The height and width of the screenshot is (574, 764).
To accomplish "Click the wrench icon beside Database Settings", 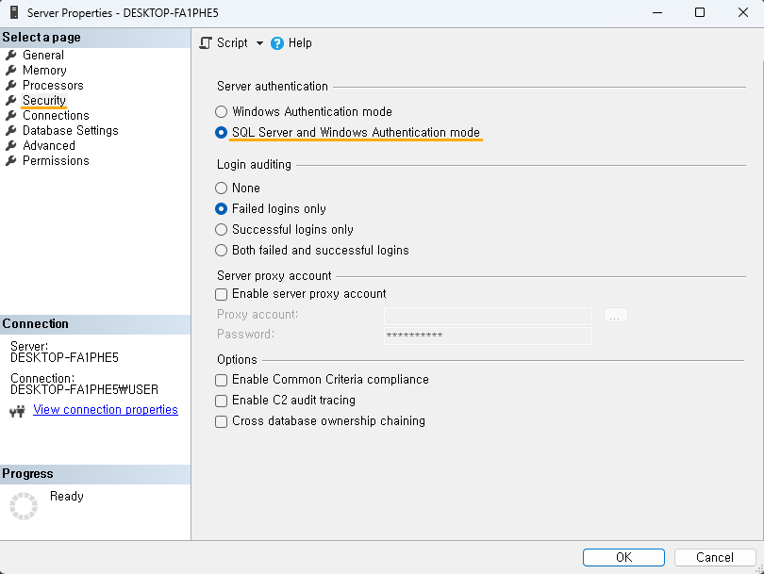I will (x=10, y=130).
